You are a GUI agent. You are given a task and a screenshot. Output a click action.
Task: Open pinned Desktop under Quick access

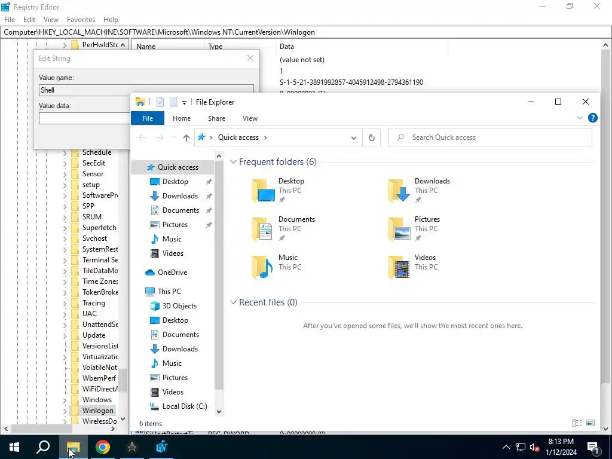pos(175,182)
